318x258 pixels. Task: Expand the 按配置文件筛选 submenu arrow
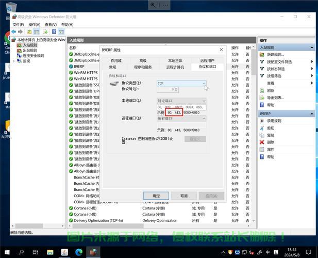pos(312,61)
